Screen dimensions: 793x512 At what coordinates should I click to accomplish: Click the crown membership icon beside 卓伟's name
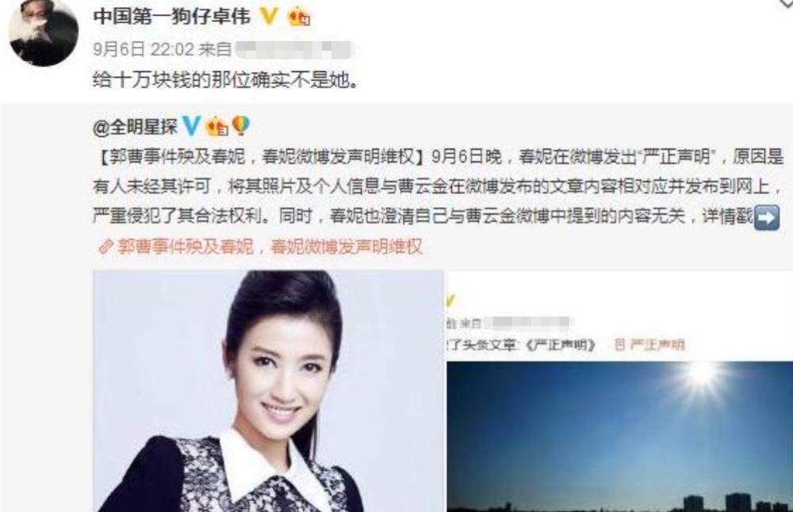tap(299, 17)
